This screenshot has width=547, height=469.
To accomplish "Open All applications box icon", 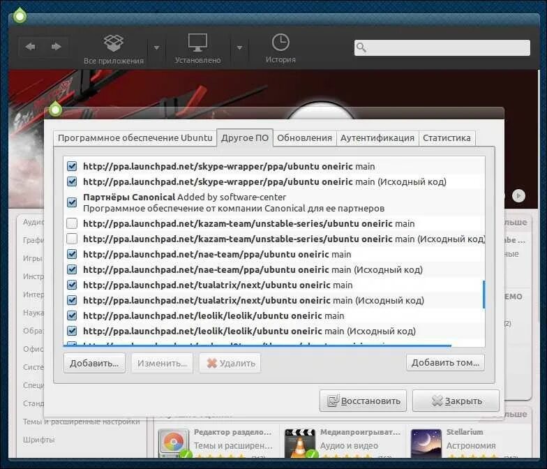I will click(x=113, y=43).
